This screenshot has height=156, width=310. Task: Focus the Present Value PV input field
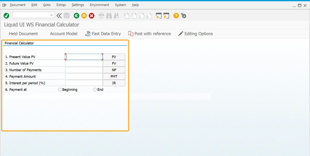point(84,57)
